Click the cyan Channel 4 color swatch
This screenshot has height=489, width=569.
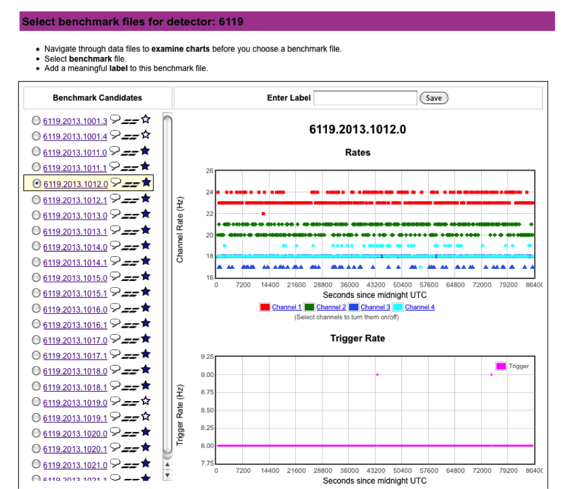click(398, 307)
